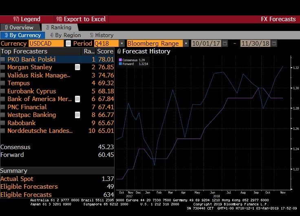The height and width of the screenshot is (216, 300).
Task: Open the History sub-tab
Action: (x=101, y=35)
